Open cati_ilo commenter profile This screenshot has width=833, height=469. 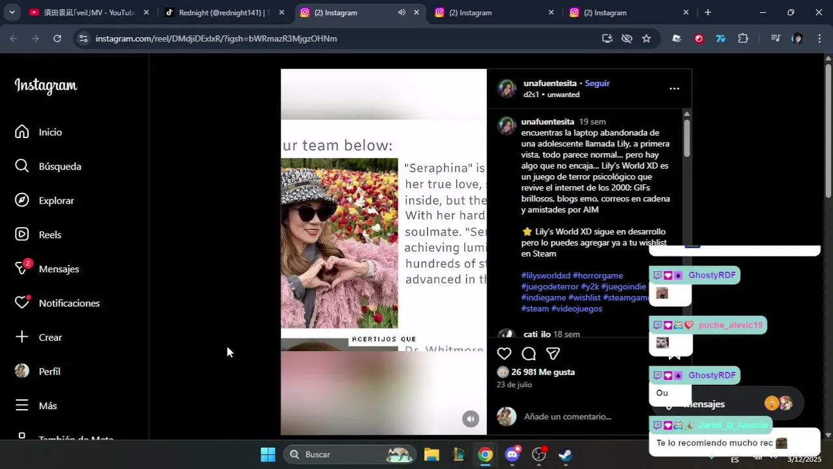537,334
